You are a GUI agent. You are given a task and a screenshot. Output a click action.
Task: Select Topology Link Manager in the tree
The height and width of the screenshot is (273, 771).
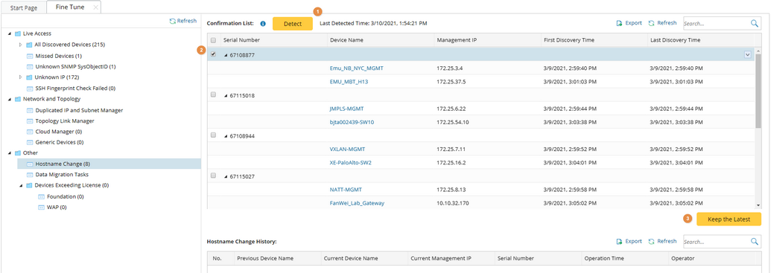click(64, 121)
